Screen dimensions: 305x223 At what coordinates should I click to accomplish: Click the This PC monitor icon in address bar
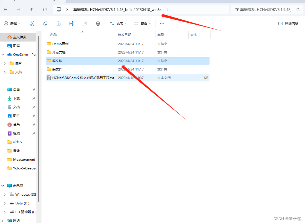tap(59, 10)
